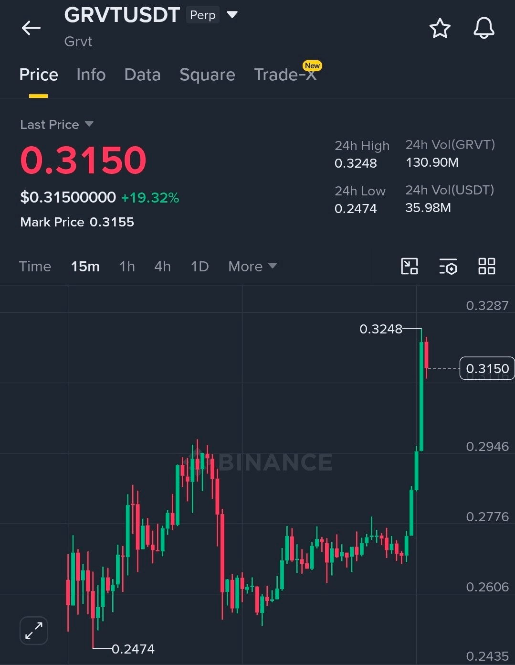Screen dimensions: 515x665
Task: Switch to the Data tab
Action: click(142, 75)
